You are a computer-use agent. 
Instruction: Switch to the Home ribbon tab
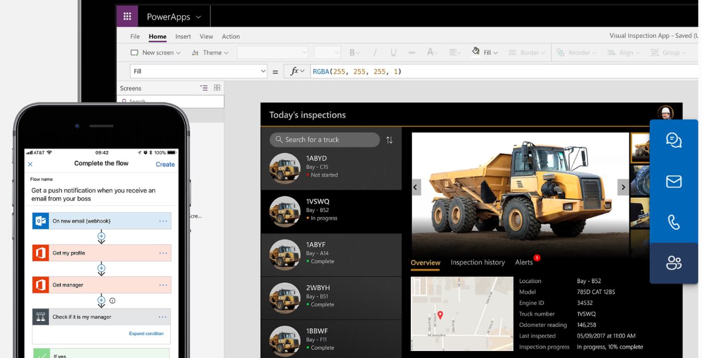click(157, 36)
